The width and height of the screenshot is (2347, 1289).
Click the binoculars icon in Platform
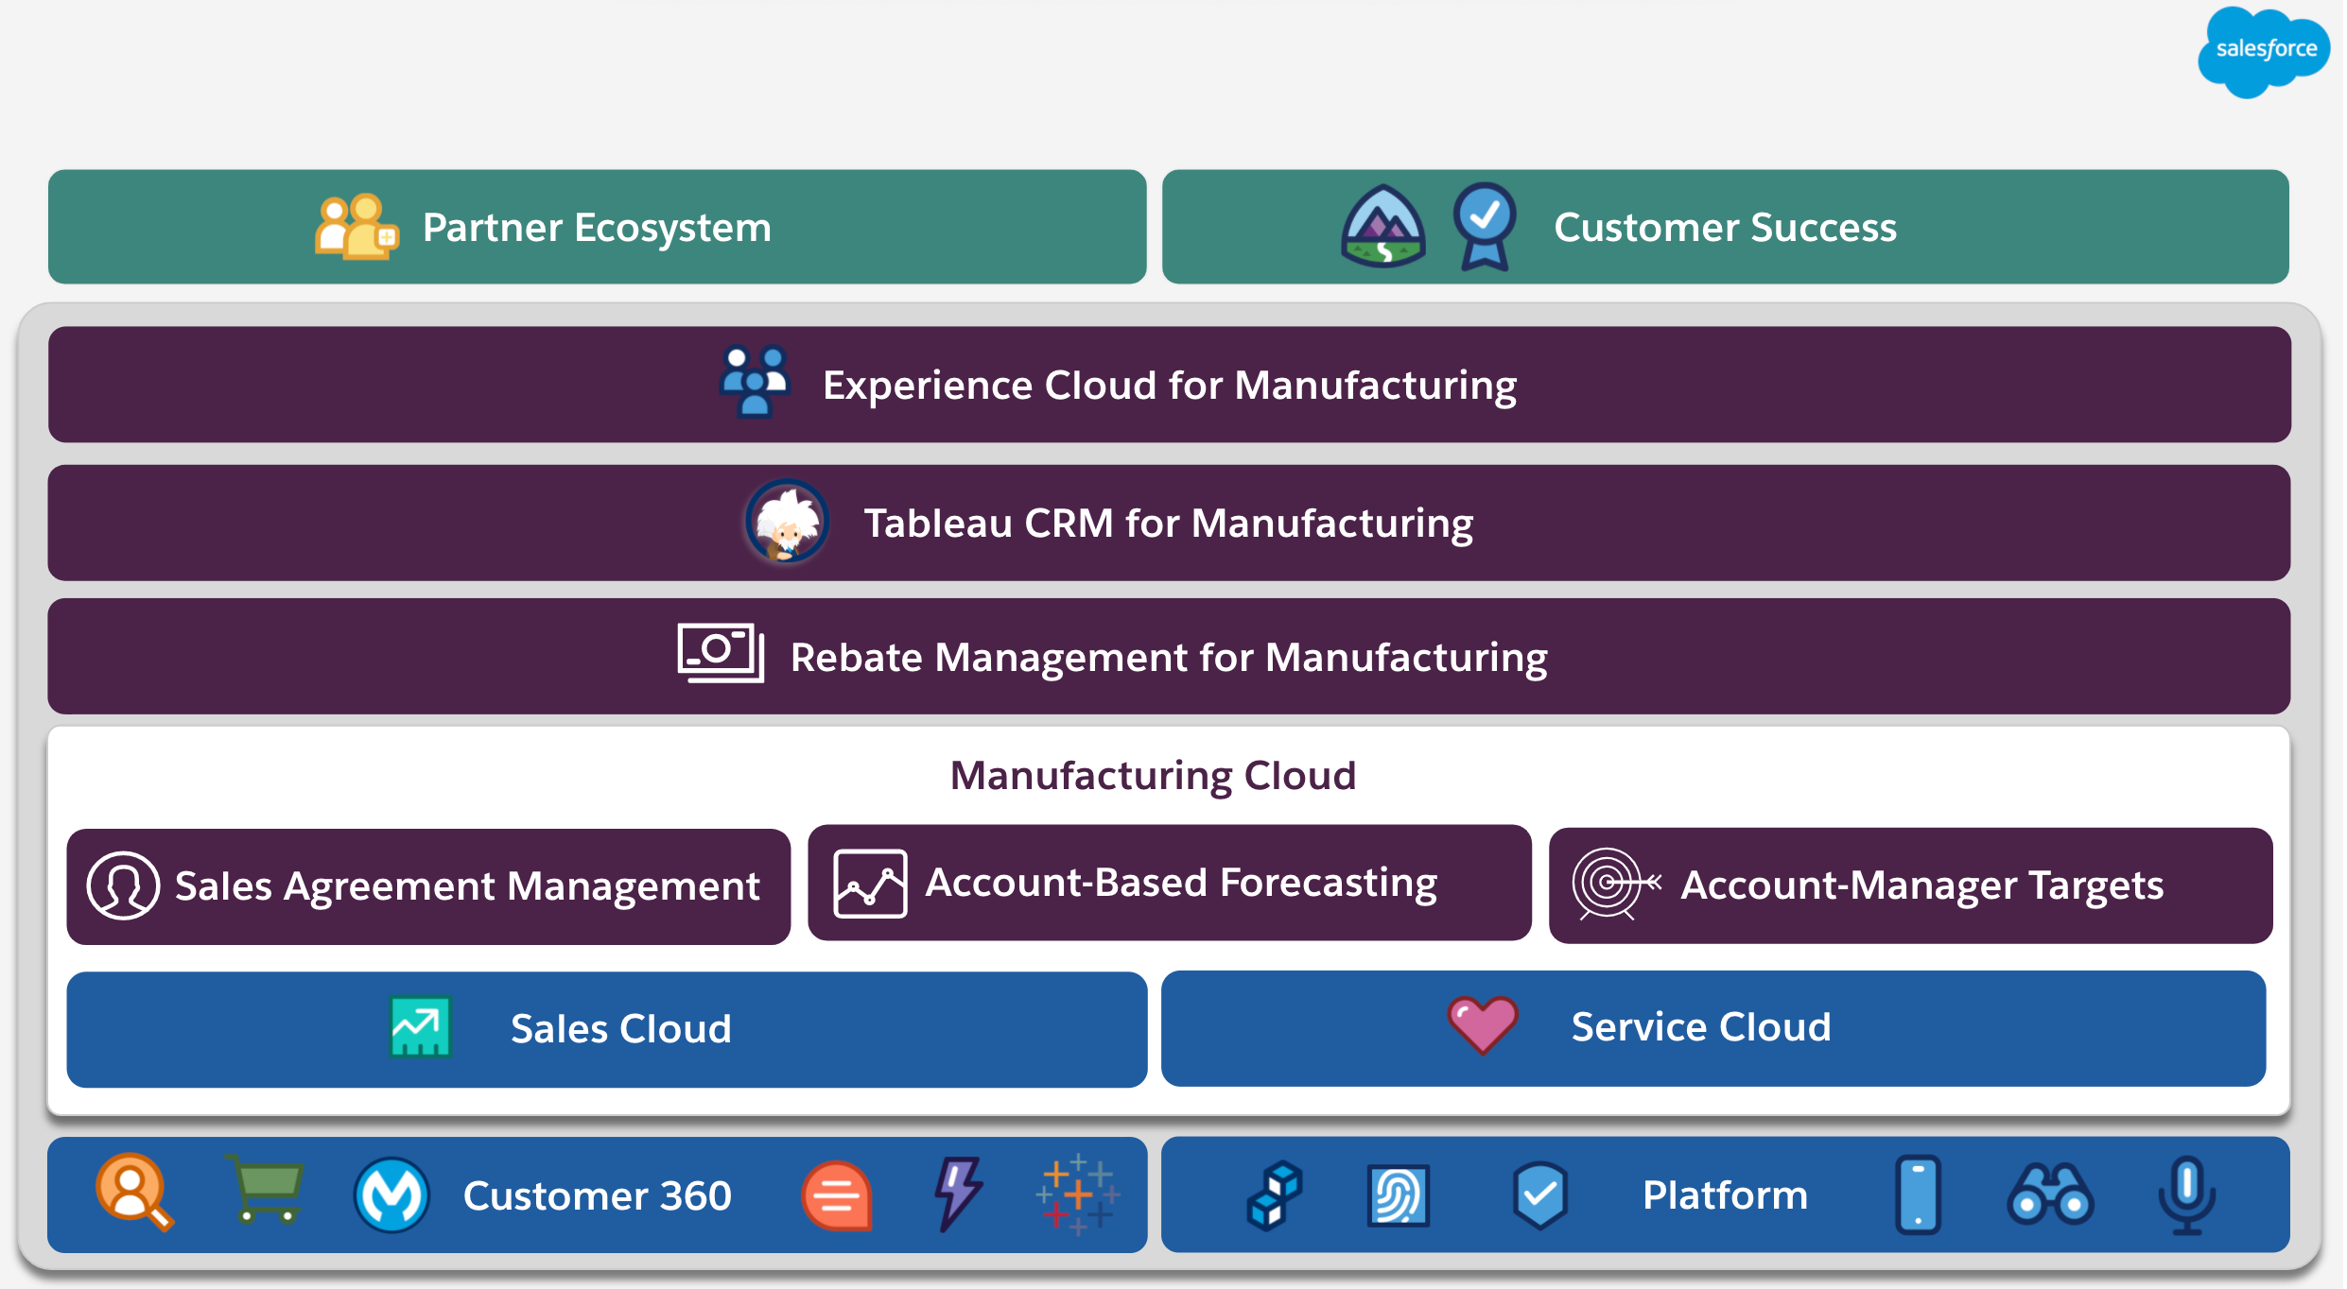[x=2050, y=1195]
